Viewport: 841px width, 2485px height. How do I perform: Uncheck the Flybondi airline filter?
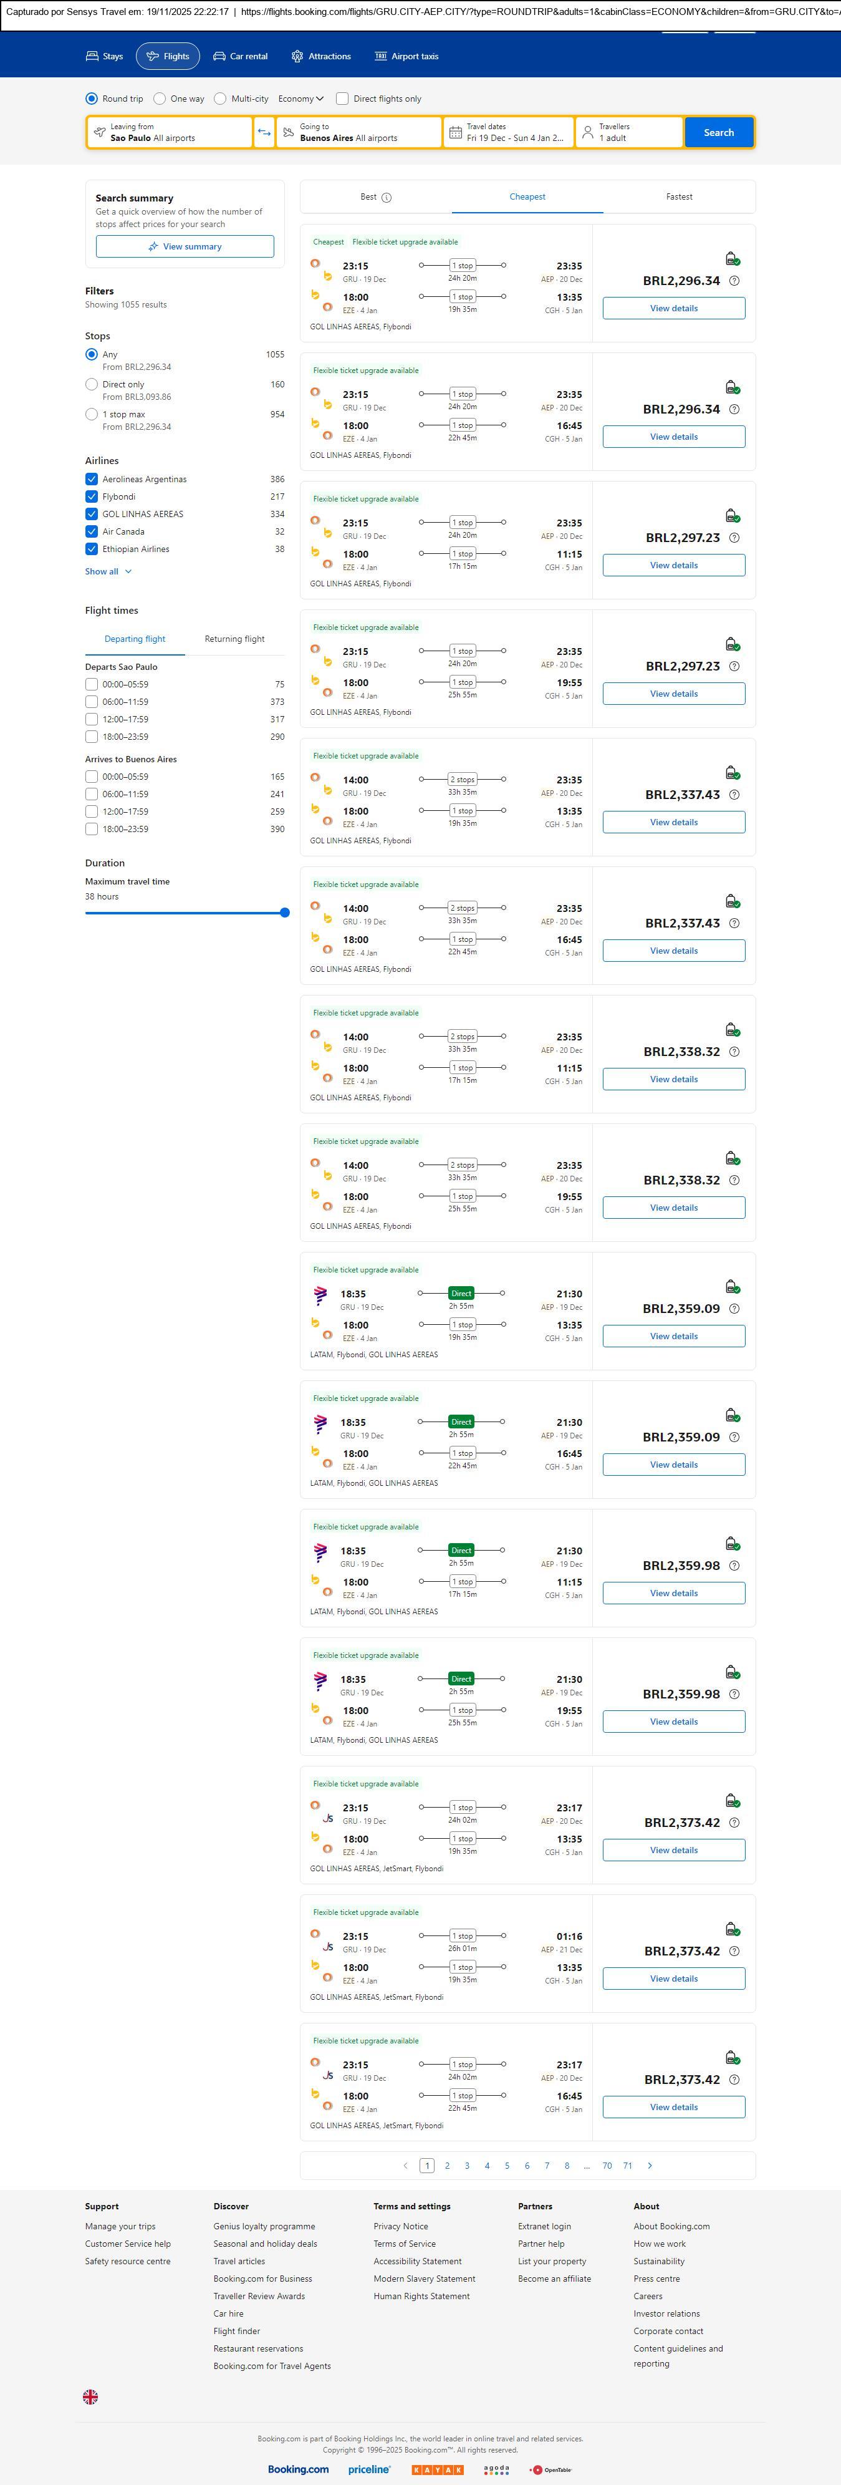[92, 497]
